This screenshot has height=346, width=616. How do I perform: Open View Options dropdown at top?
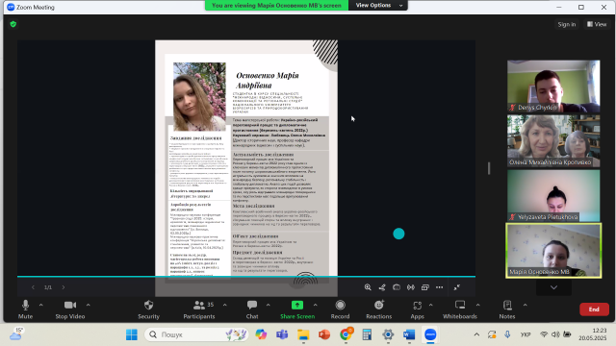[x=378, y=5]
